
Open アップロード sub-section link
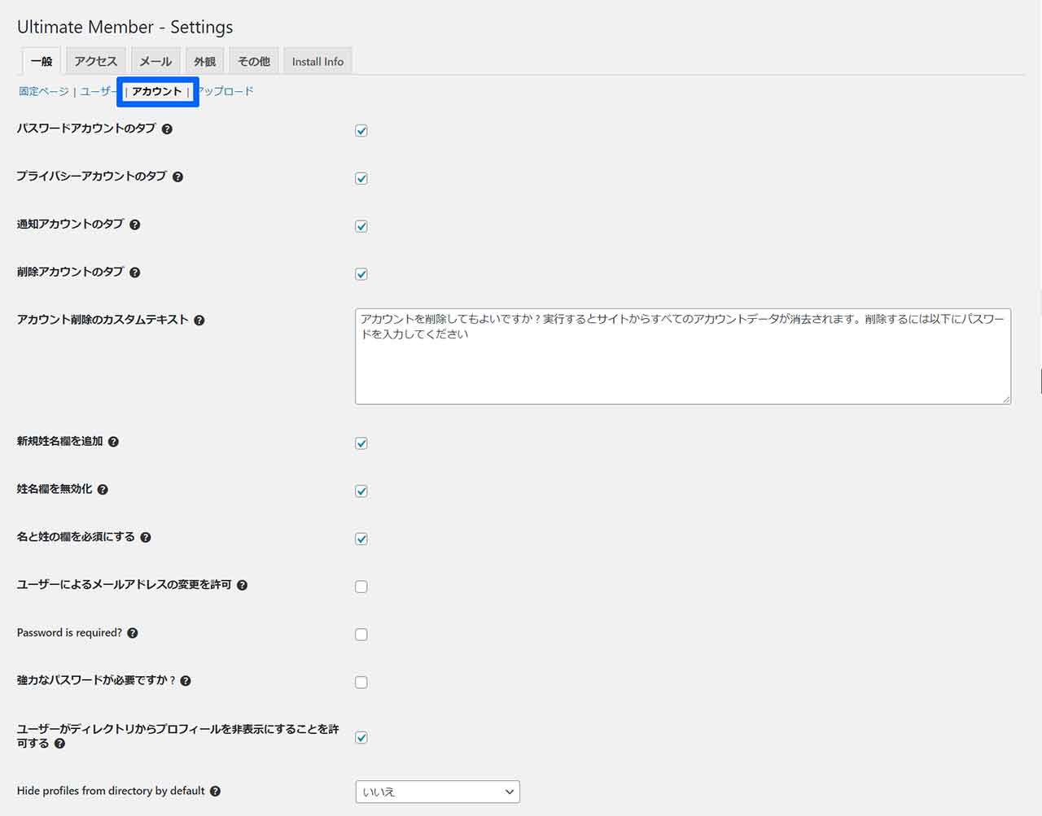point(225,91)
